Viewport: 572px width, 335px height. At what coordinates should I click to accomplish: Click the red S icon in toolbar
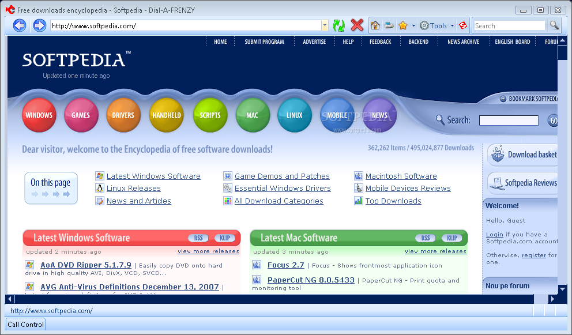click(x=463, y=25)
